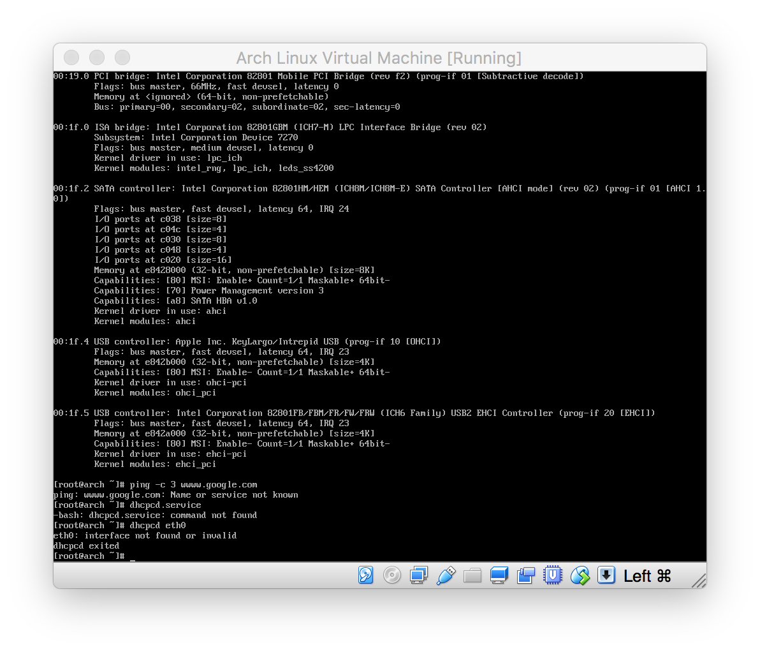Screen dimensions: 760x652
Task: Click 'Memory at <ignored>' line
Action: coord(211,96)
